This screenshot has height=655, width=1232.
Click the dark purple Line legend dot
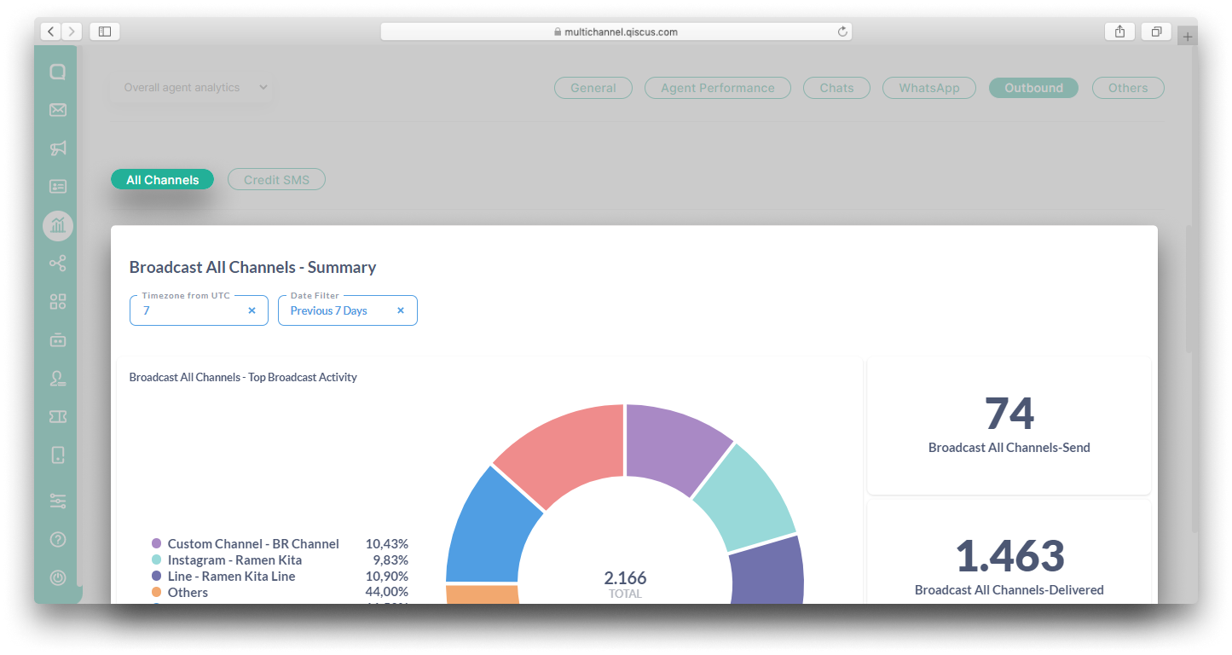pos(156,576)
